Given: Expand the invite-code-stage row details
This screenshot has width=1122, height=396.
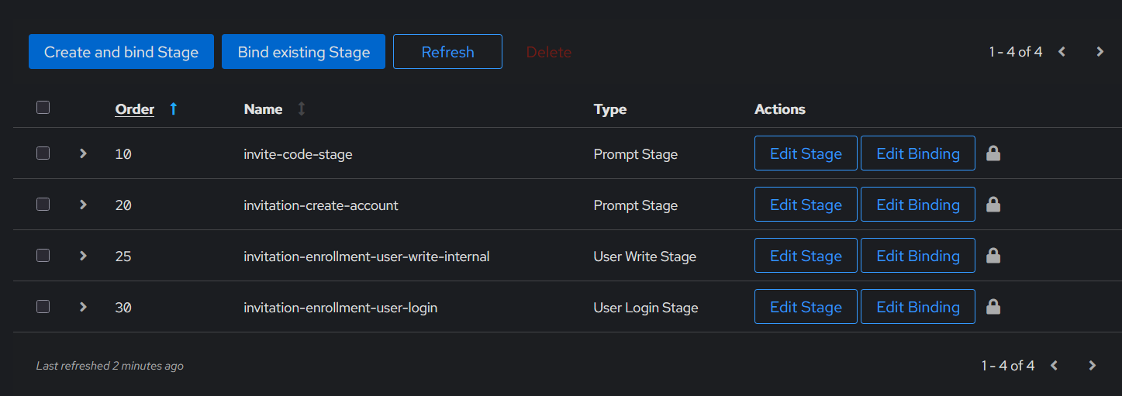Looking at the screenshot, I should click(83, 153).
